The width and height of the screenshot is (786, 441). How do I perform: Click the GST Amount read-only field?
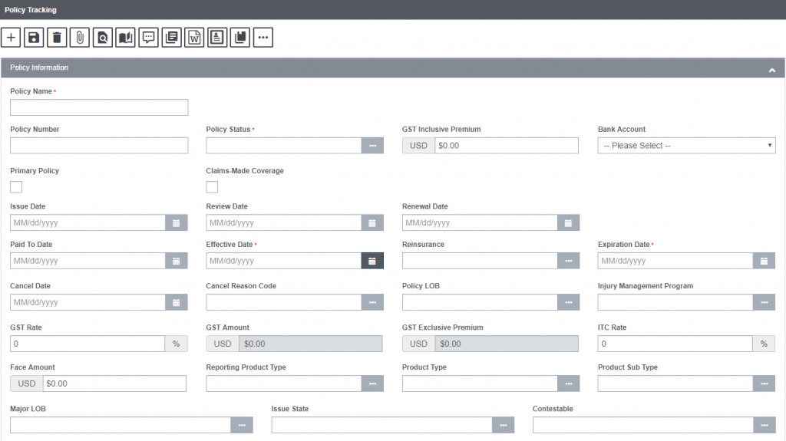click(310, 344)
